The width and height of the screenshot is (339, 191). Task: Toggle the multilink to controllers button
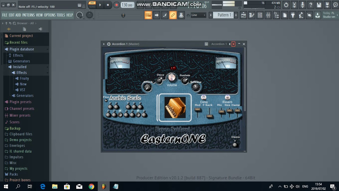point(173,15)
